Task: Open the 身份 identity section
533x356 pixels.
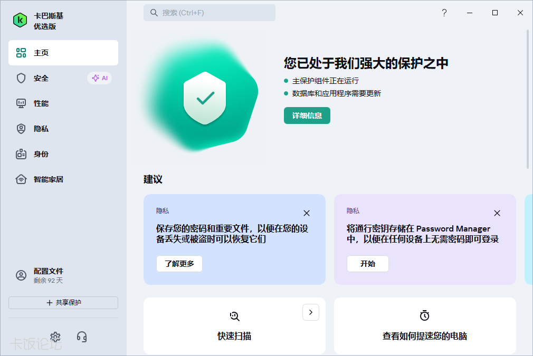Action: coord(63,154)
